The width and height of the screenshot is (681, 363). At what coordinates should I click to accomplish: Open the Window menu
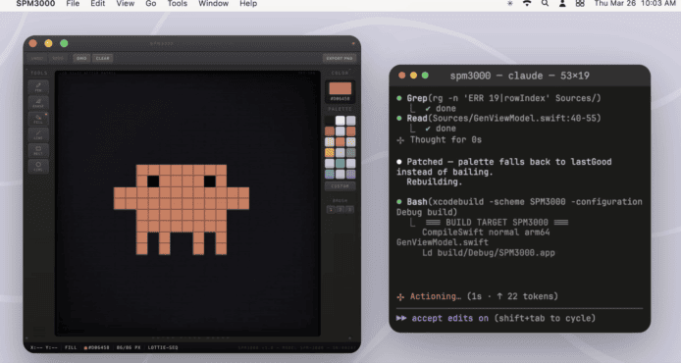[x=213, y=4]
